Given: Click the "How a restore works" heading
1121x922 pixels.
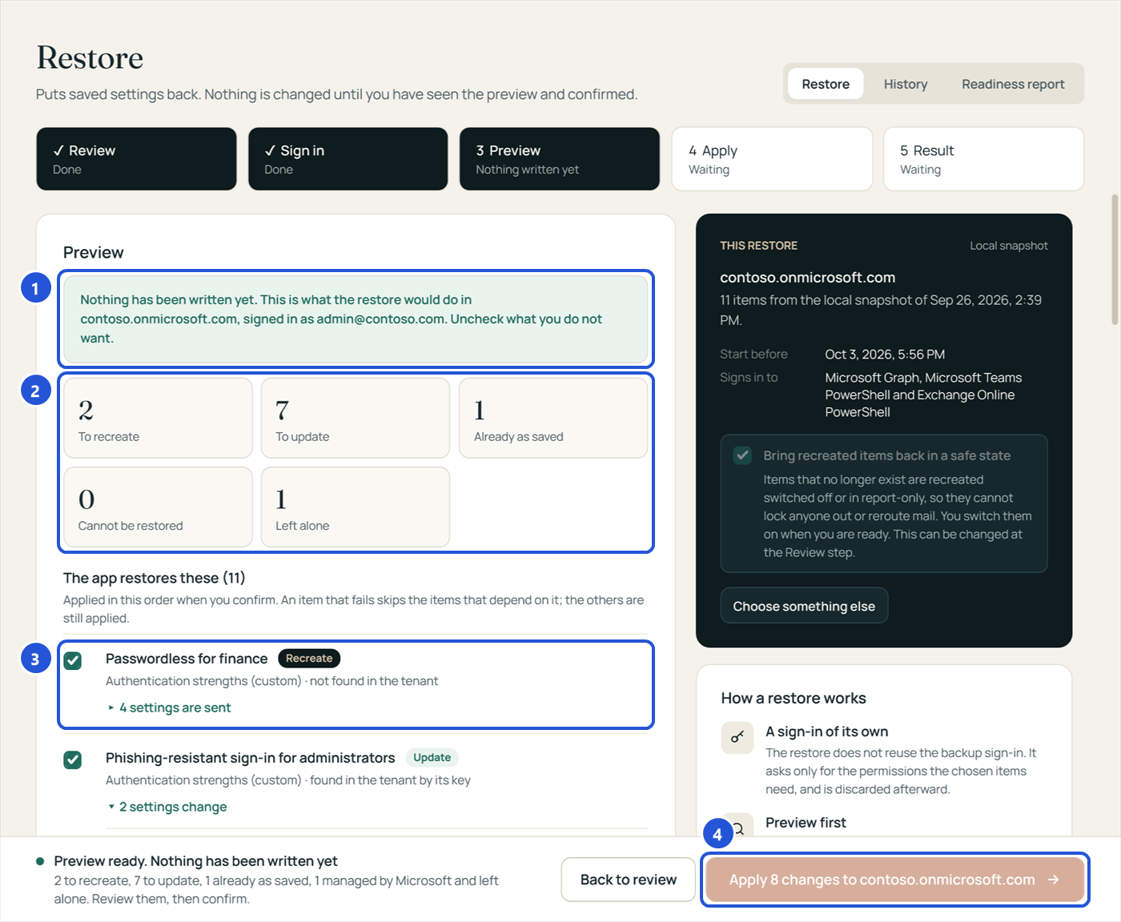Looking at the screenshot, I should 794,698.
